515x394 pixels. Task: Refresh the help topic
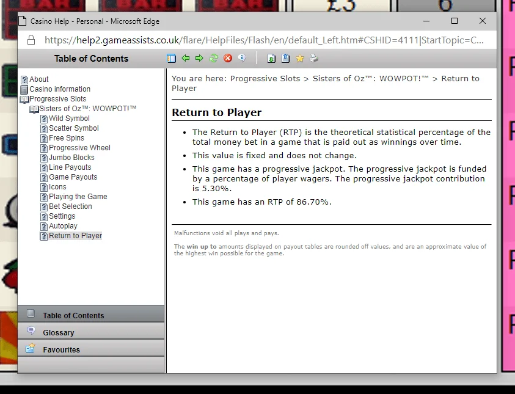214,59
